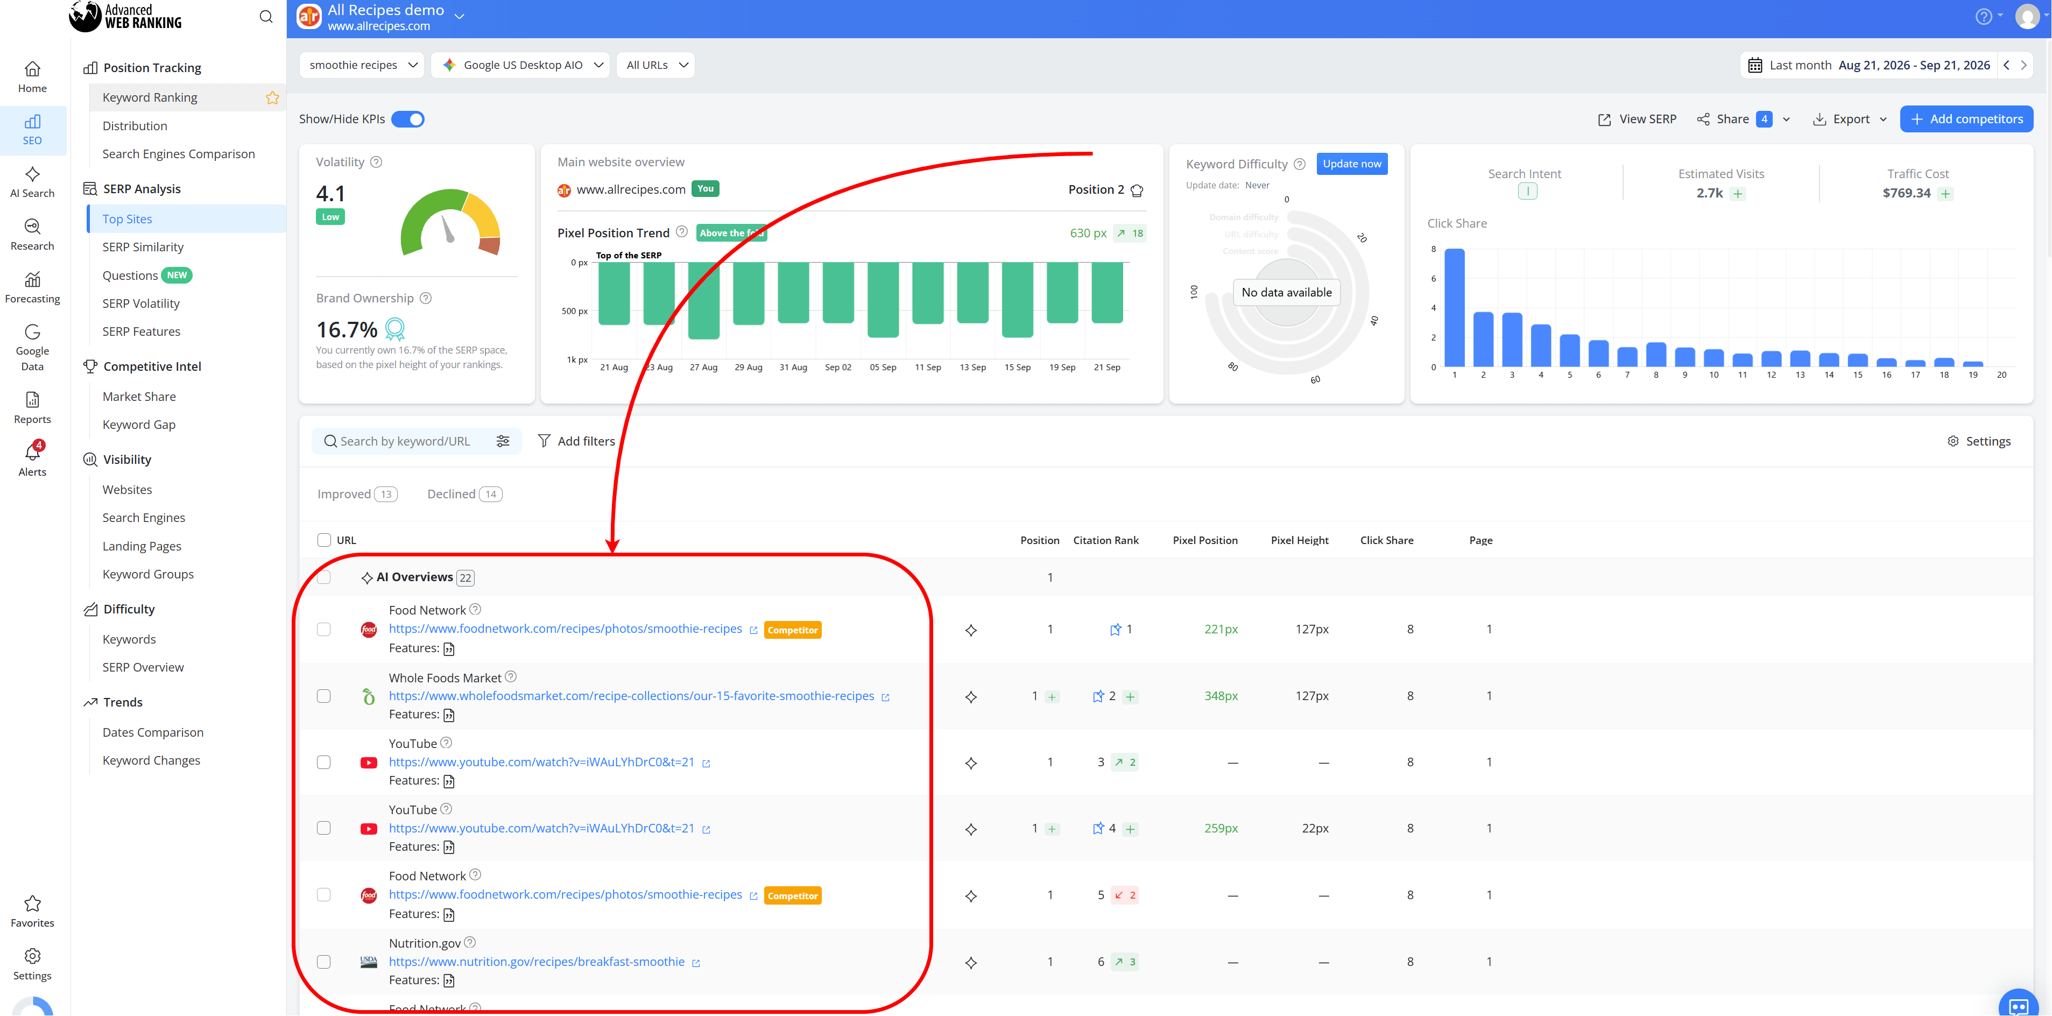The height and width of the screenshot is (1016, 2052).
Task: Open Favorites star in the sidebar
Action: click(32, 904)
